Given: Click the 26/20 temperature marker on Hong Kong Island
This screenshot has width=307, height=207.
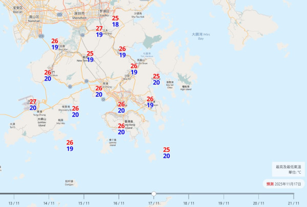Looking at the screenshot, I should click(121, 129).
